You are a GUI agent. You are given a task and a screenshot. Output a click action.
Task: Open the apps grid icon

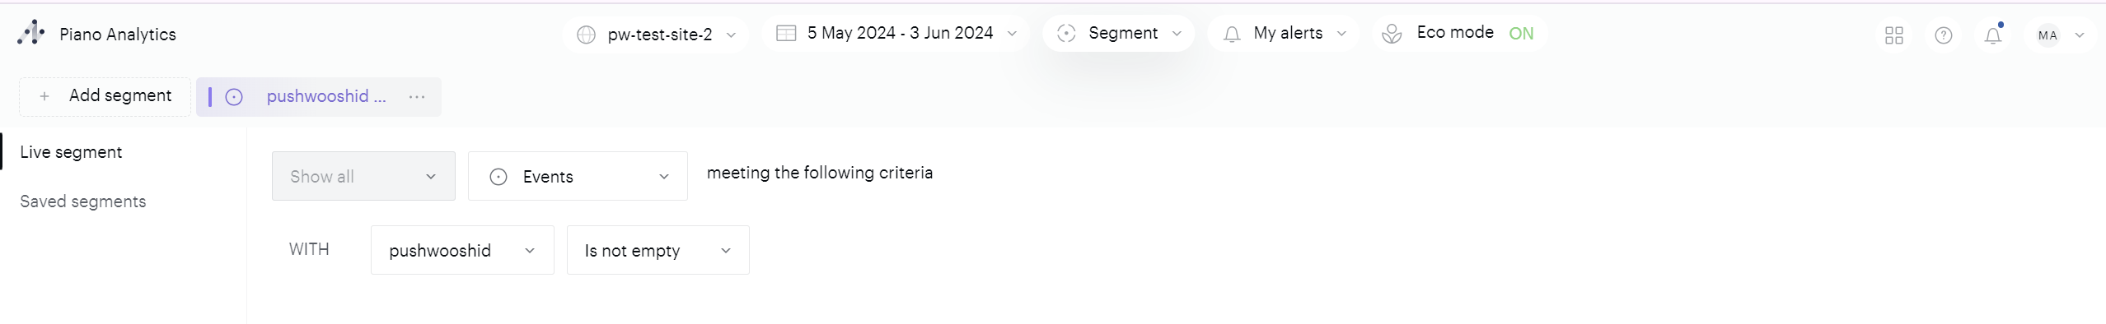[x=1893, y=35]
